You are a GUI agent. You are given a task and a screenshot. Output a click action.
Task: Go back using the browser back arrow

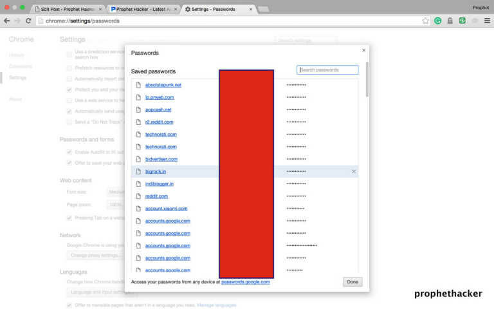pyautogui.click(x=6, y=21)
